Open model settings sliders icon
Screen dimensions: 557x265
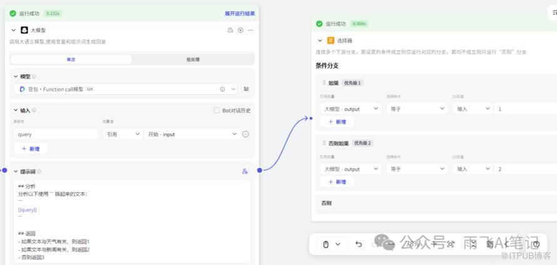246,89
